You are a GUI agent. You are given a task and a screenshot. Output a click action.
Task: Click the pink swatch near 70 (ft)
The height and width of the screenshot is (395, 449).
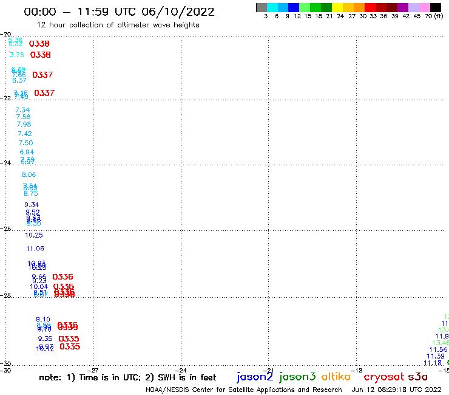425,7
